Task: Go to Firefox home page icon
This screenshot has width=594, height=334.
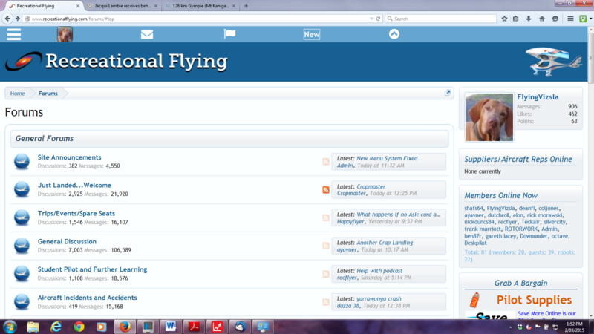Action: (x=542, y=19)
